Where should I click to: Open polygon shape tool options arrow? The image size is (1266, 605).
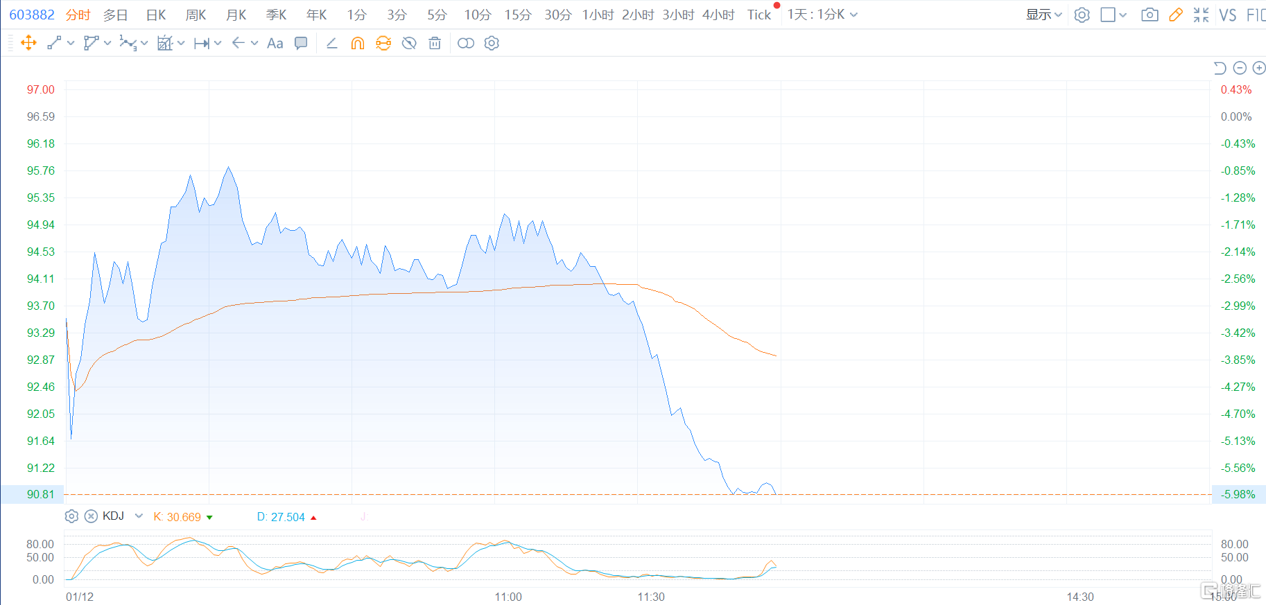tap(107, 43)
